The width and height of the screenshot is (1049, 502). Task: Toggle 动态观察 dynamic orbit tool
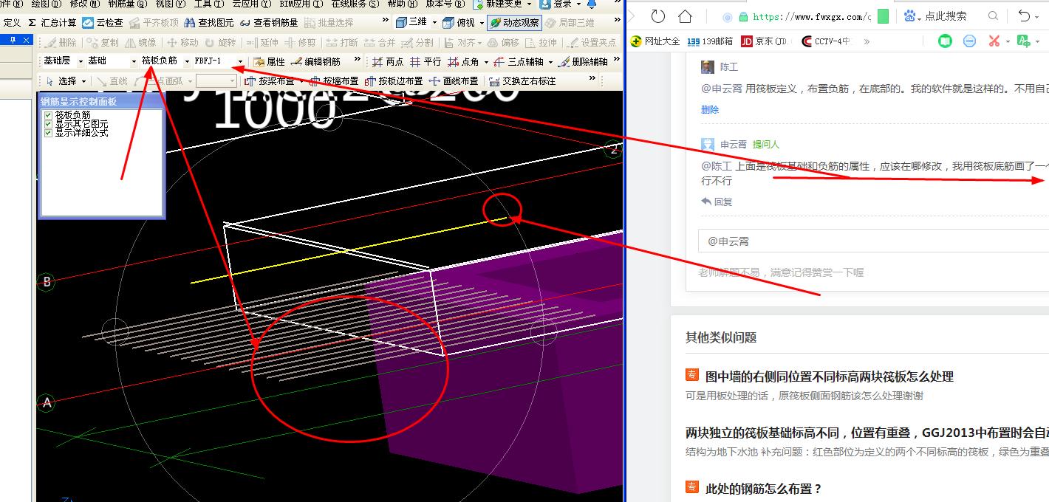(x=513, y=23)
